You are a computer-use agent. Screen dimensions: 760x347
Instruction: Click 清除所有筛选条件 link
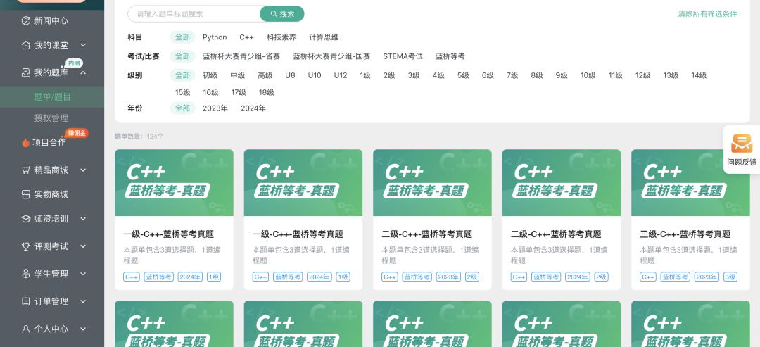pyautogui.click(x=707, y=13)
